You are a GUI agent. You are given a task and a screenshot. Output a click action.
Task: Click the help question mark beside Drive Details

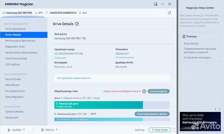(x=77, y=24)
